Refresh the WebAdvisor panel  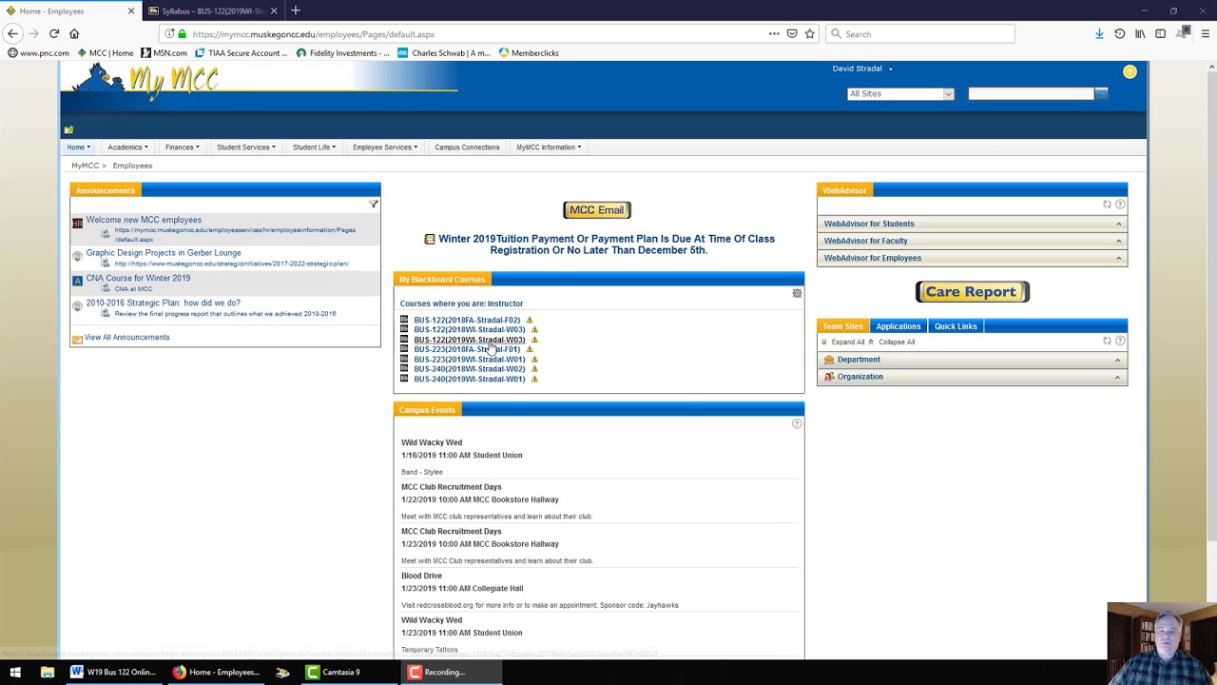coord(1107,205)
